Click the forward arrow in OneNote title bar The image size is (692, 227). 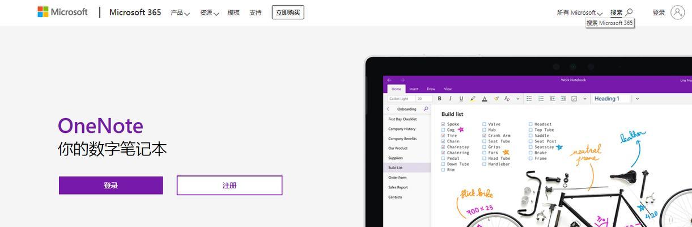402,80
